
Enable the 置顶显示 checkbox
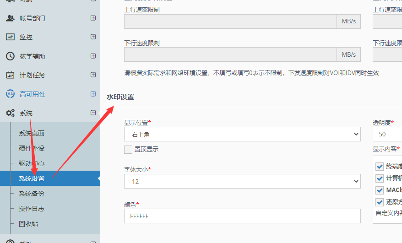(x=128, y=150)
